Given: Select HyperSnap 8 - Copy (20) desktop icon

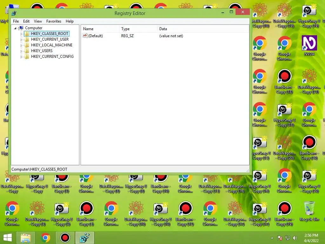Looking at the screenshot, I should (309, 180).
